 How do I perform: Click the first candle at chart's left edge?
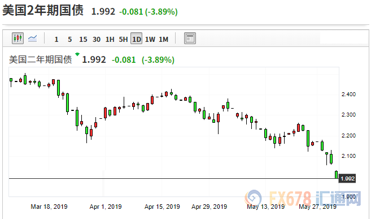pyautogui.click(x=11, y=82)
